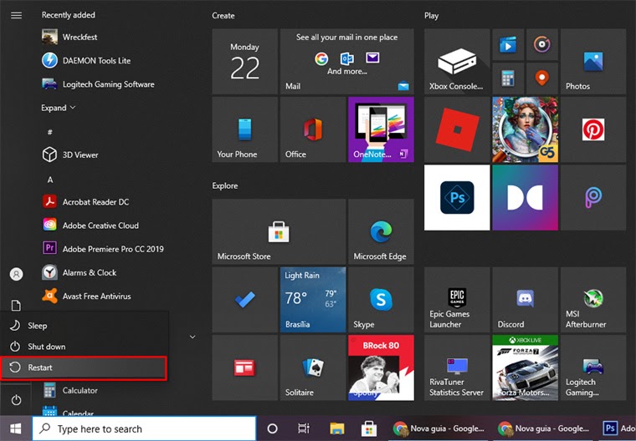This screenshot has width=636, height=441.
Task: Open the OneNote tile
Action: (x=382, y=129)
